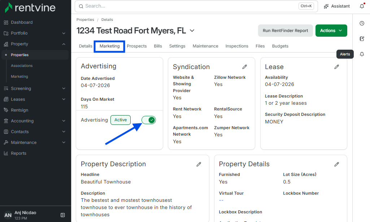Open the Settings tab
370x222 pixels.
pos(177,46)
